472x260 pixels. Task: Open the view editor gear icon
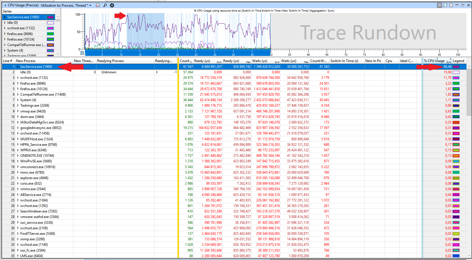pos(112,5)
